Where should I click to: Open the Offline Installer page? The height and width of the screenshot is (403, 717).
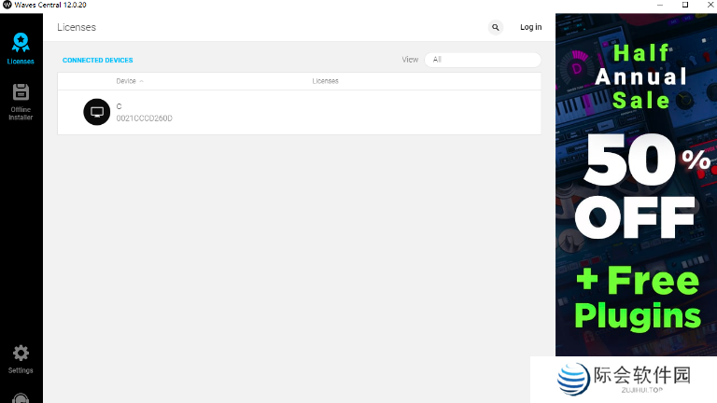click(x=21, y=101)
